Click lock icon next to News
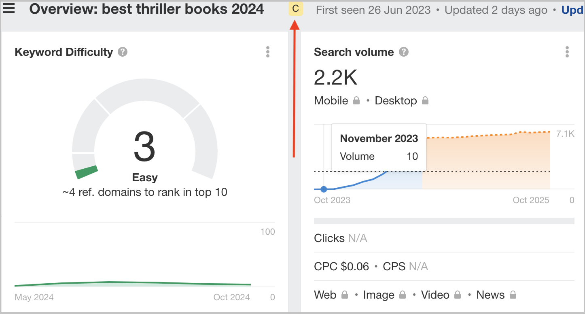This screenshot has height=314, width=585. tap(513, 295)
